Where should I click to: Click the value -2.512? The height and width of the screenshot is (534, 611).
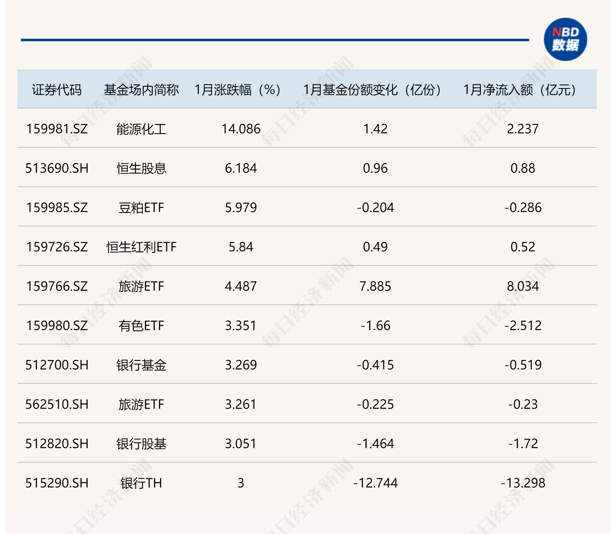pyautogui.click(x=523, y=326)
